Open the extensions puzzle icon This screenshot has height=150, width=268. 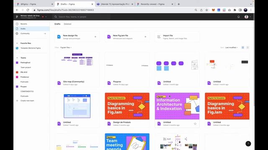pyautogui.click(x=234, y=10)
